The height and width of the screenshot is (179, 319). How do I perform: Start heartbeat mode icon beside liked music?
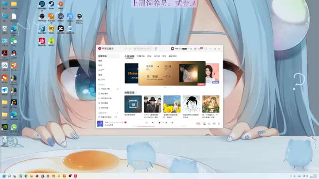tap(116, 117)
